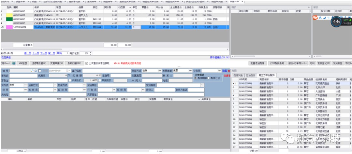Click the moon icon on the Sogou toolbar

click(325, 18)
